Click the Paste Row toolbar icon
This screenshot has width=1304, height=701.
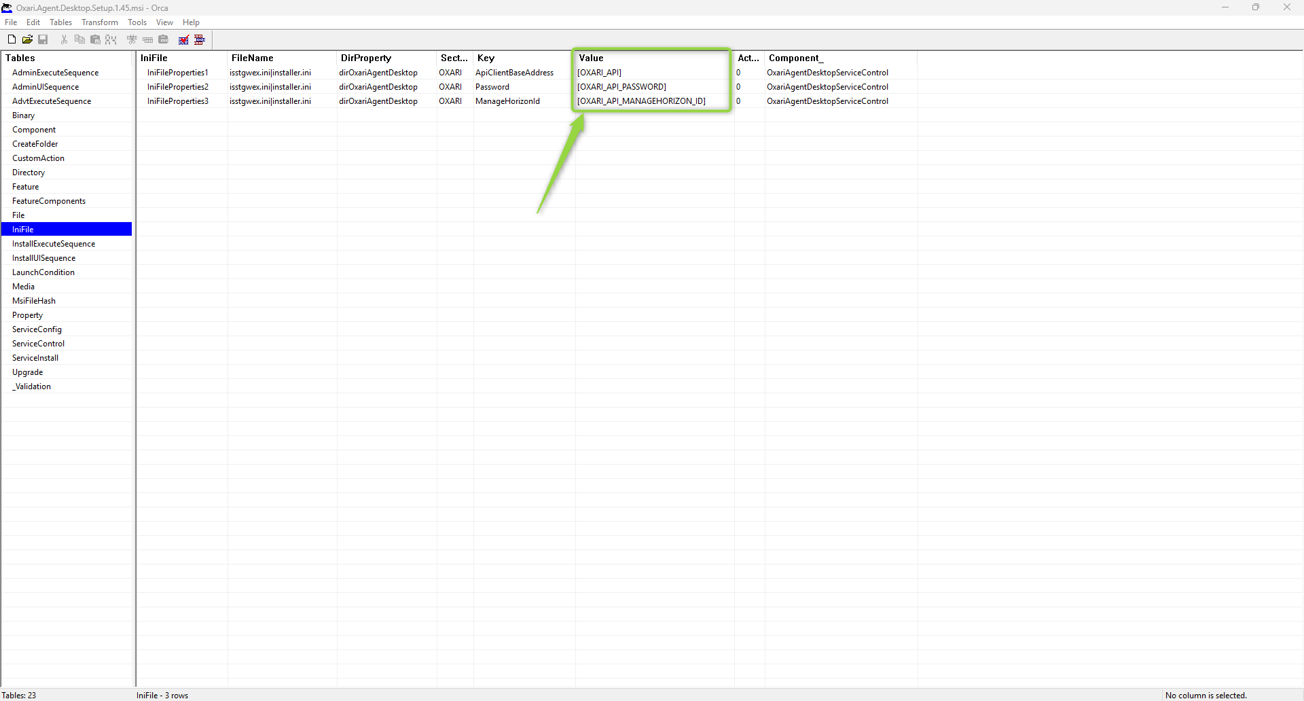pyautogui.click(x=164, y=39)
